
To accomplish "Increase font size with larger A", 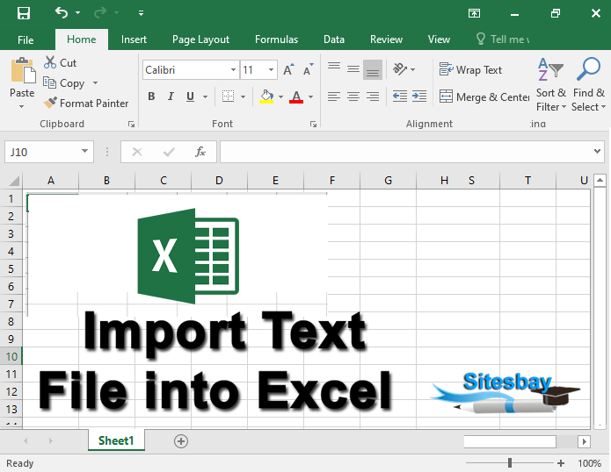I will click(x=288, y=69).
